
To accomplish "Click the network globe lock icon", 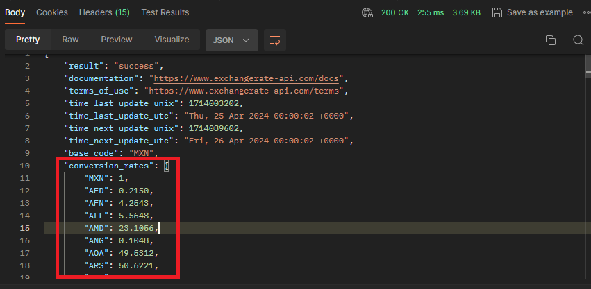I will coord(367,12).
